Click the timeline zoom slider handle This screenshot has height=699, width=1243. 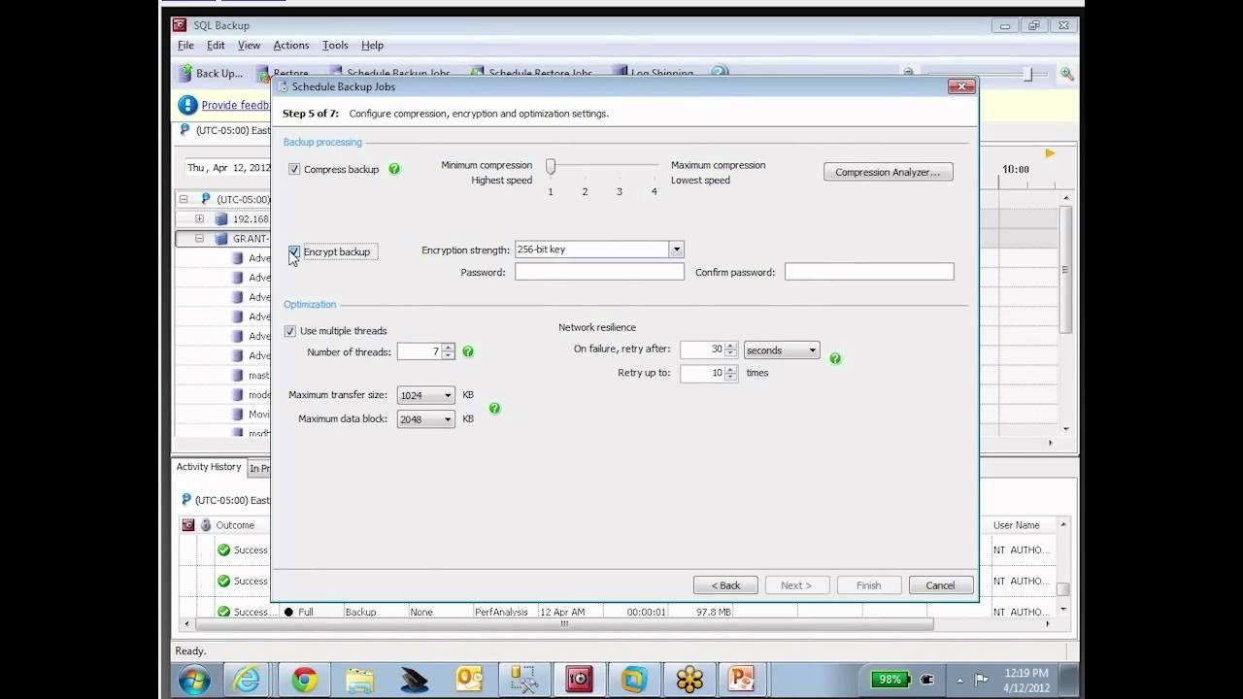(x=1028, y=74)
